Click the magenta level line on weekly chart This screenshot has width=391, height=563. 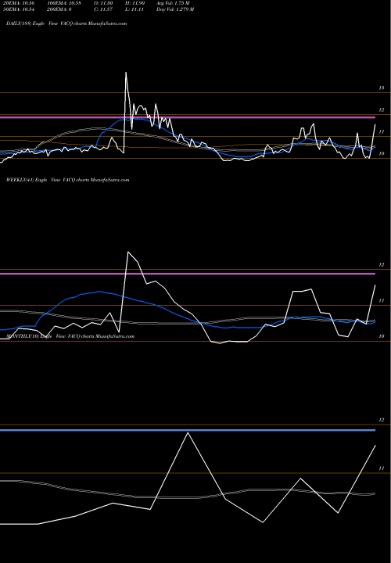188,274
